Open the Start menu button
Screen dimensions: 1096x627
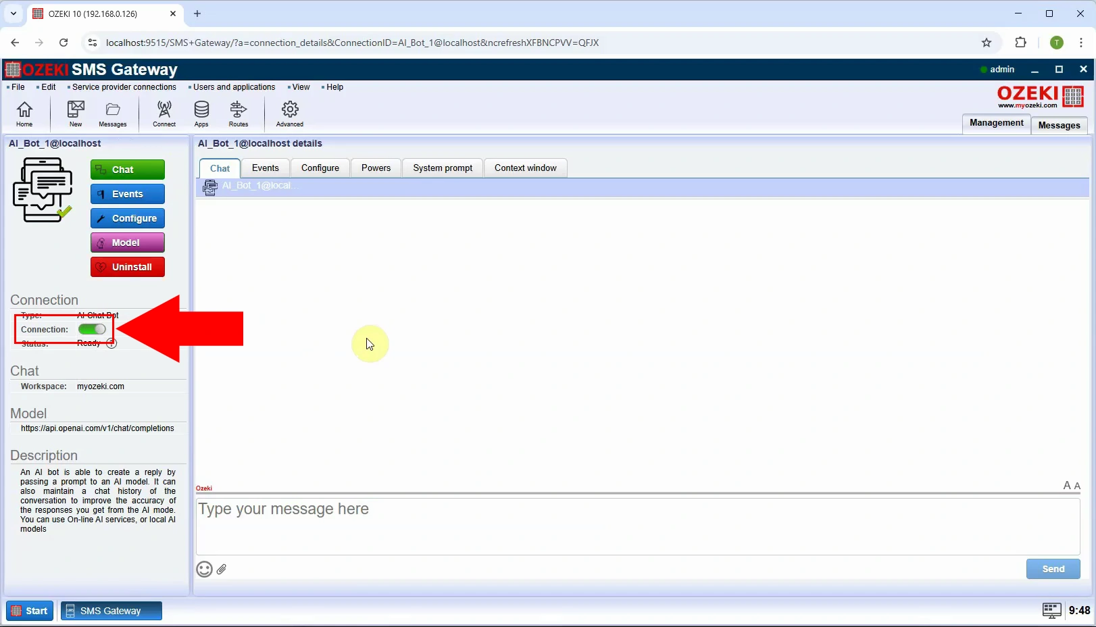point(30,611)
